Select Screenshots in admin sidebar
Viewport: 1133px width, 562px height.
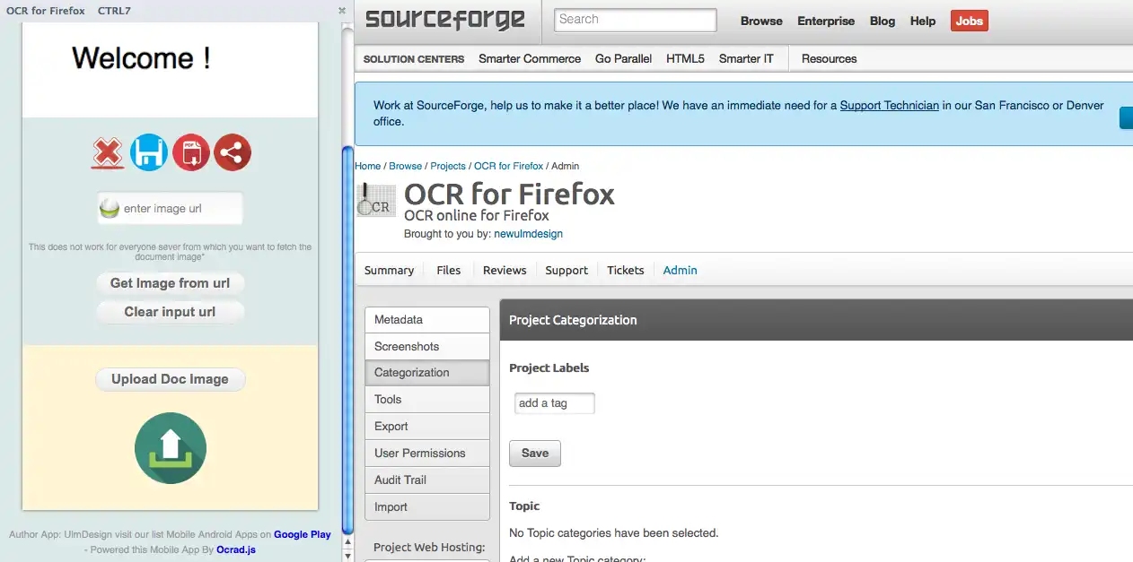coord(427,347)
